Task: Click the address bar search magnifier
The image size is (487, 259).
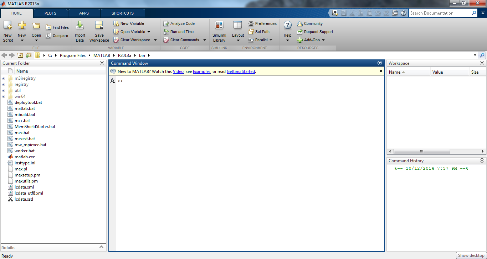Action: click(x=482, y=55)
